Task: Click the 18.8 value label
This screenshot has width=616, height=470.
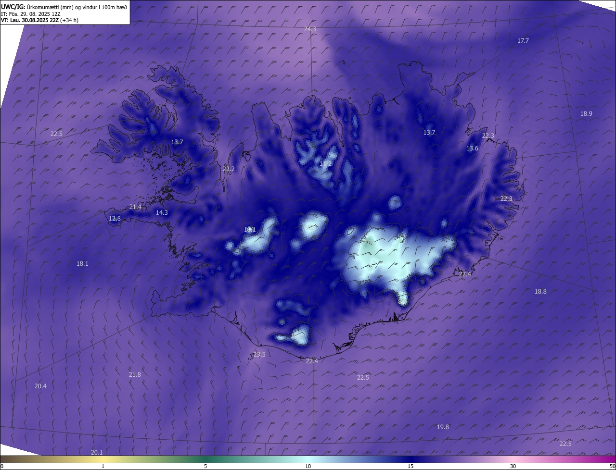Action: 540,291
